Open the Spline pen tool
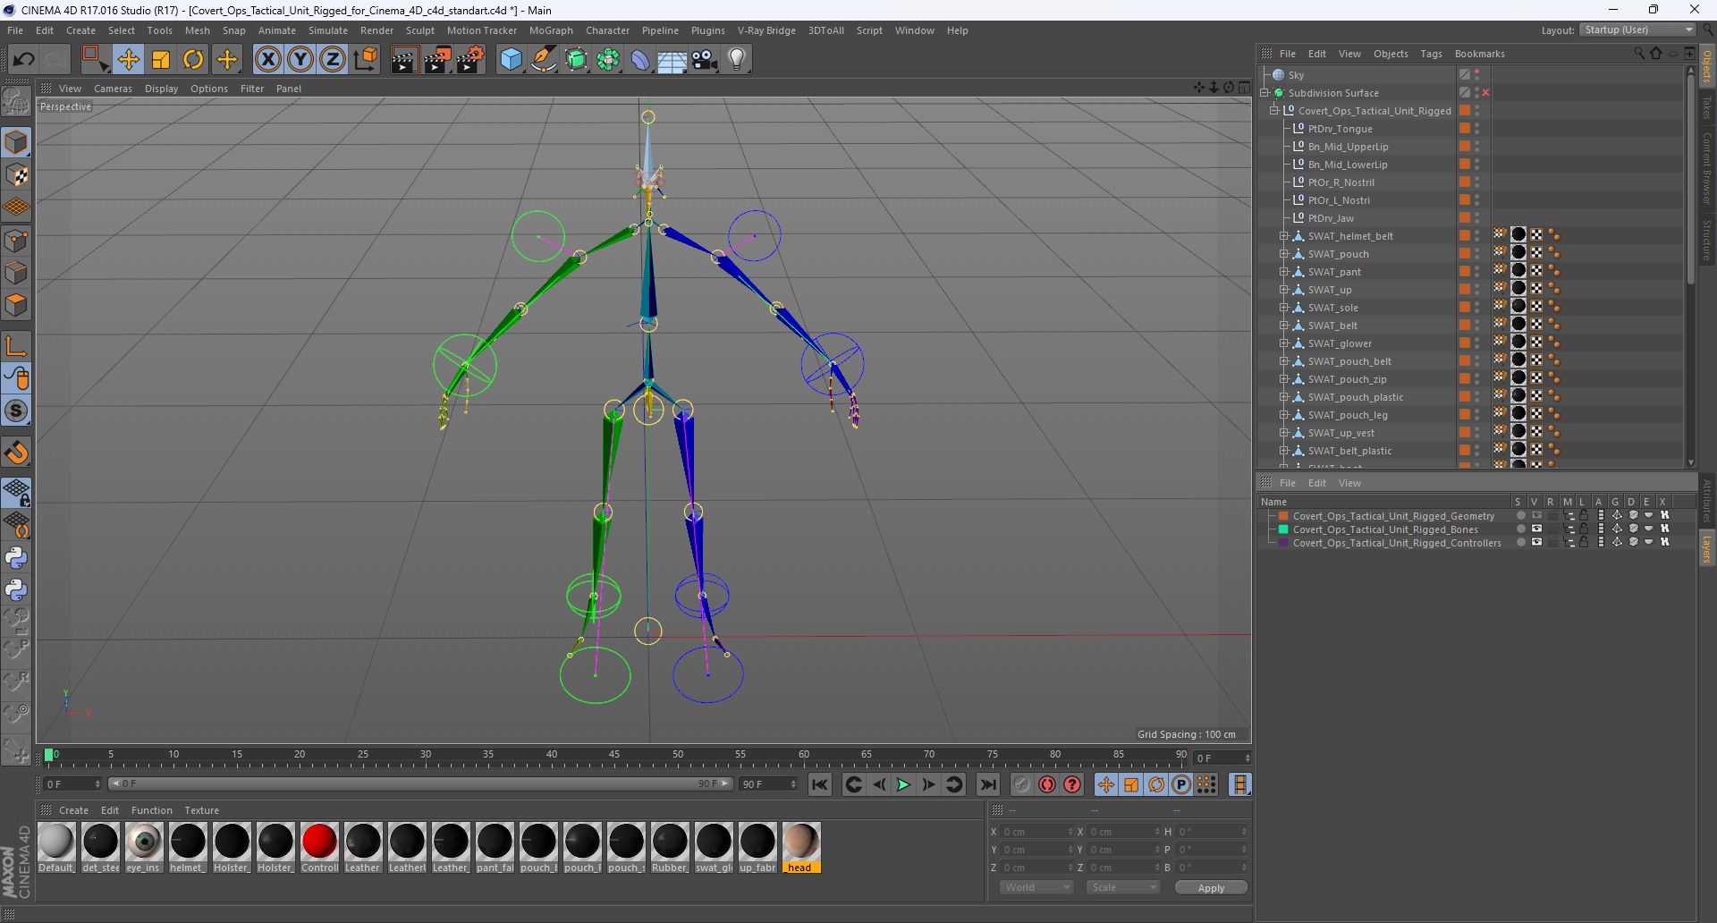The image size is (1717, 923). [544, 60]
